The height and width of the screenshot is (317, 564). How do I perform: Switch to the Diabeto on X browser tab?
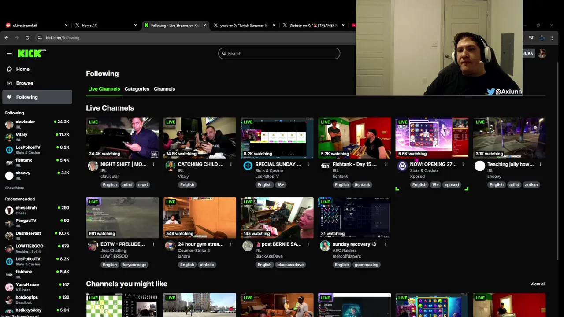point(313,26)
